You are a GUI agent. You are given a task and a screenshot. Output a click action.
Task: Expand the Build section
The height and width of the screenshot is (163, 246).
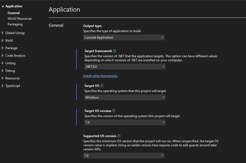click(x=2, y=40)
